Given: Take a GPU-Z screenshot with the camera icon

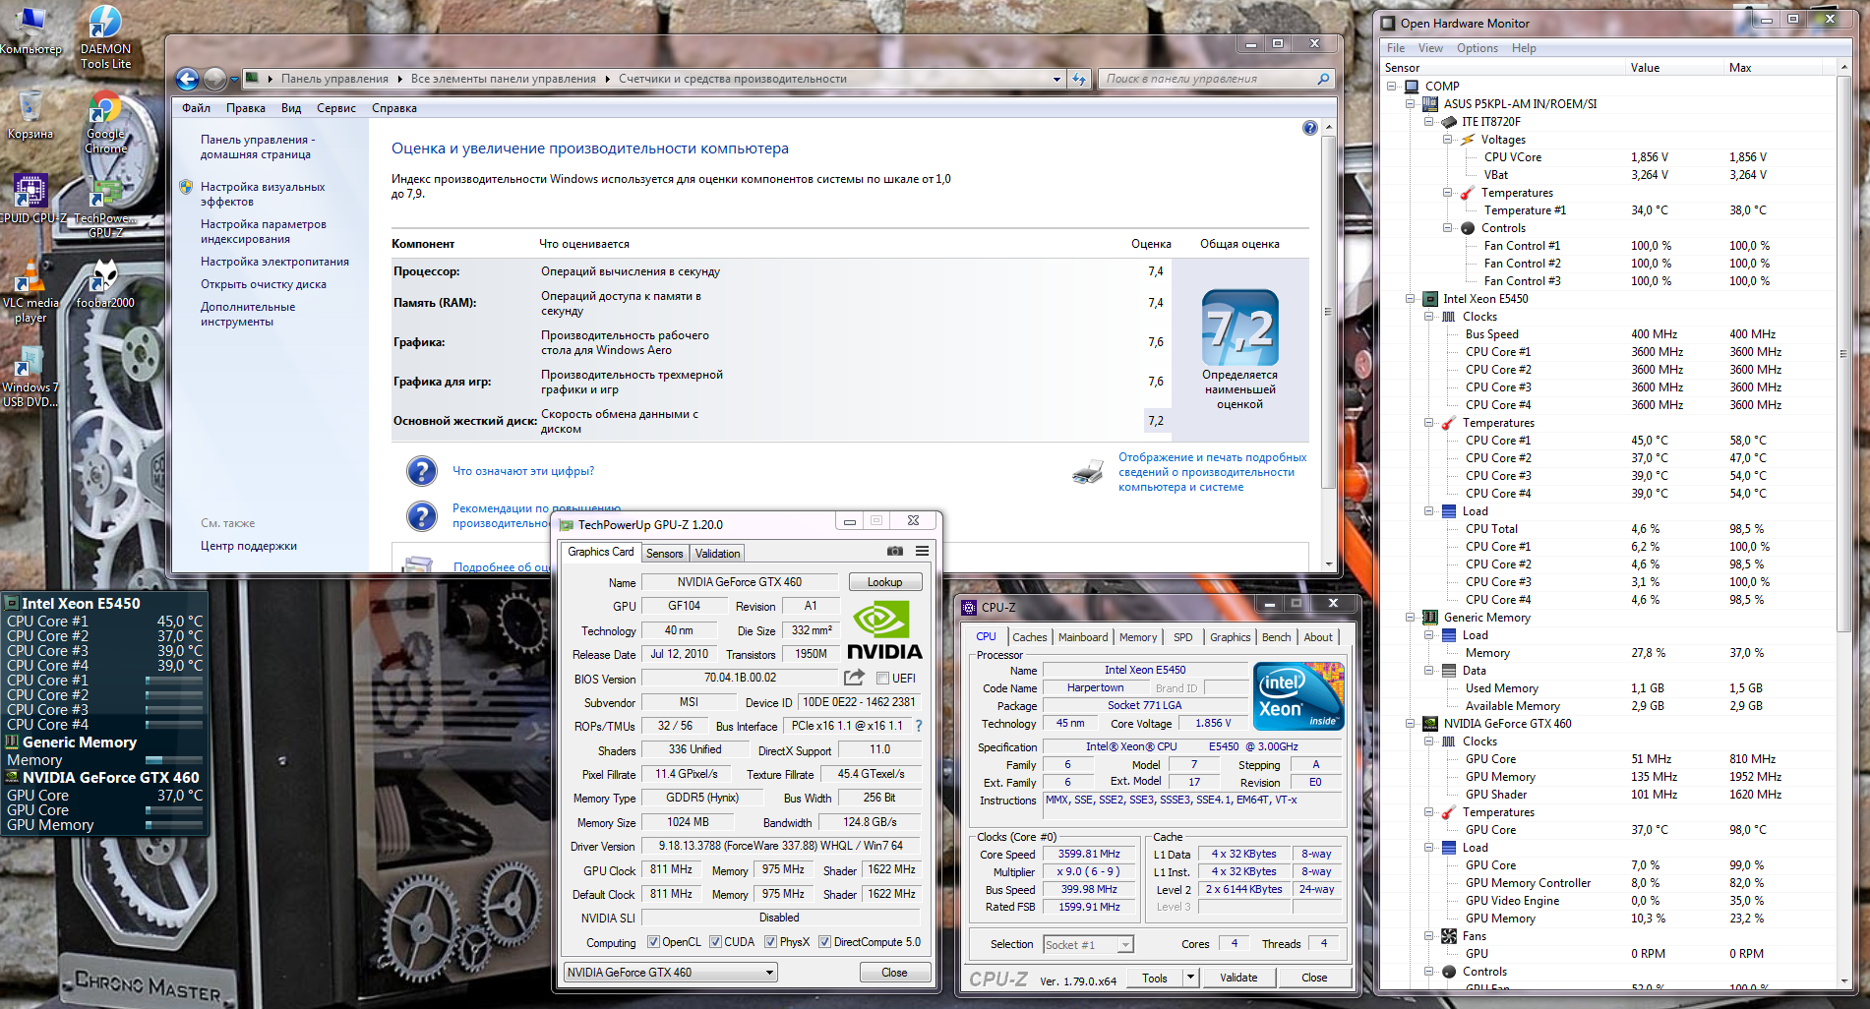Looking at the screenshot, I should point(895,551).
